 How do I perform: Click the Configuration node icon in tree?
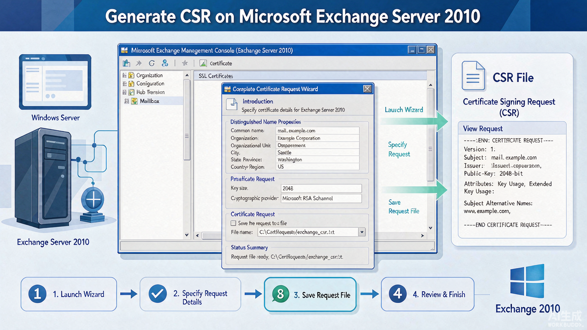click(x=132, y=84)
